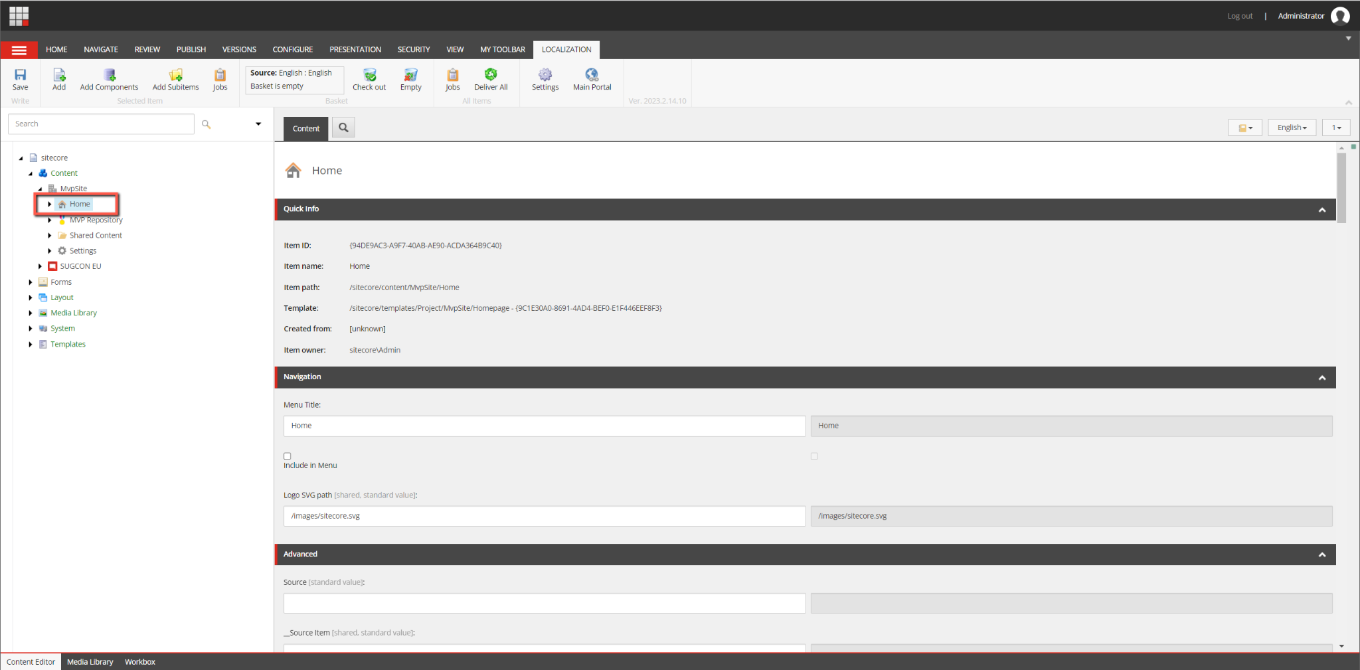
Task: Click the search tab icon beside Content
Action: point(343,127)
